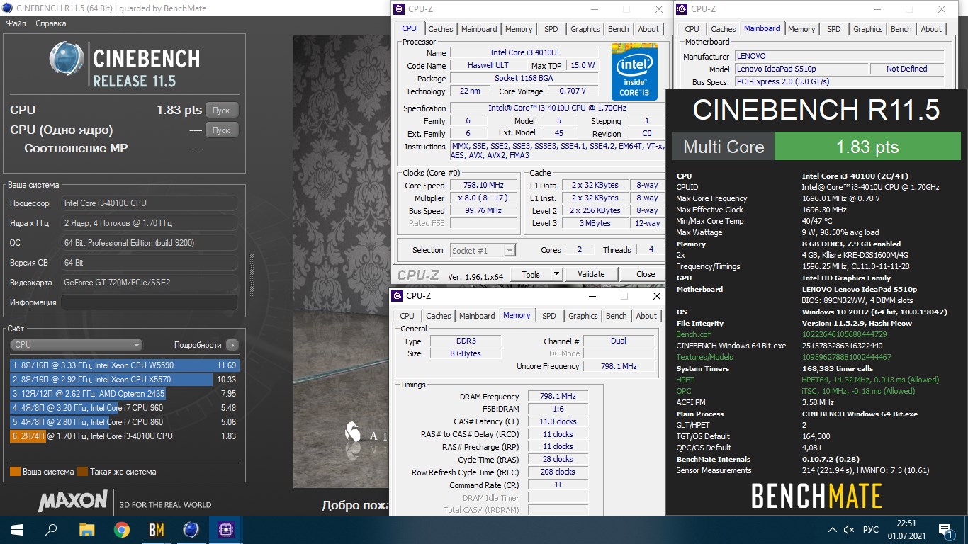Click the Validate button in CPU-Z

point(591,274)
